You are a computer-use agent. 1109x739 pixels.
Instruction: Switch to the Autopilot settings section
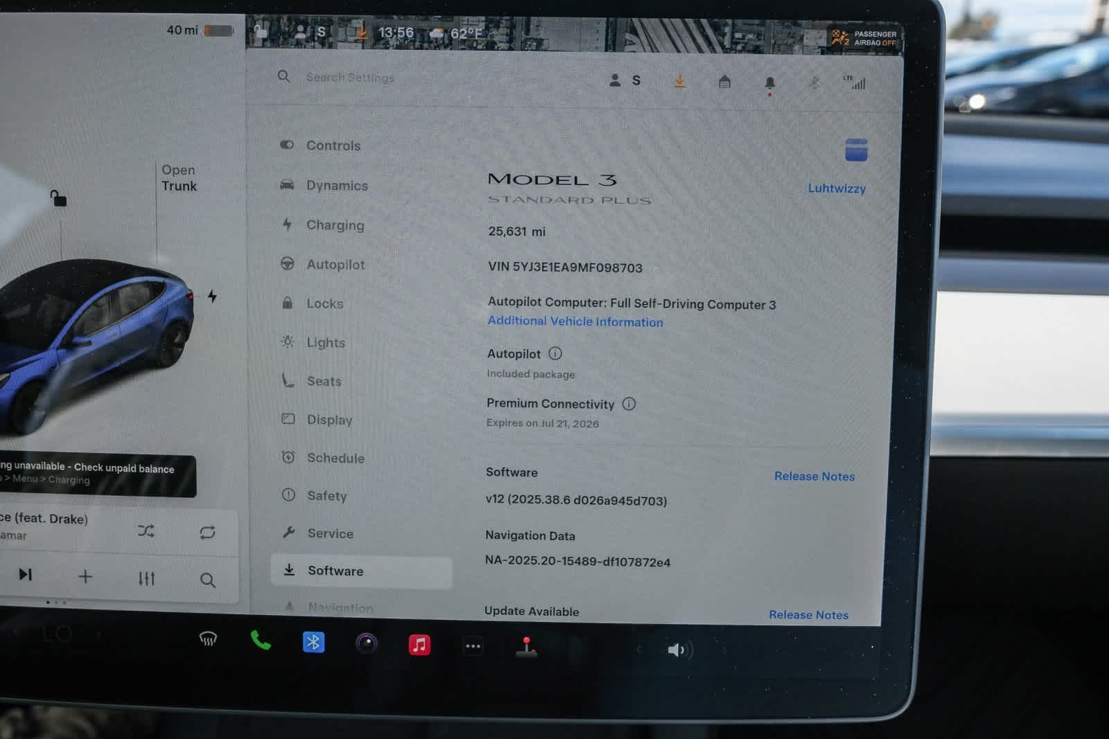click(338, 265)
